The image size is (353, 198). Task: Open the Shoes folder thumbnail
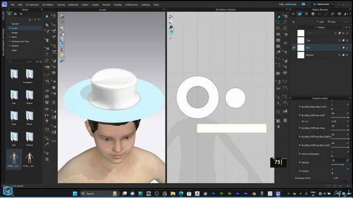pyautogui.click(x=29, y=117)
